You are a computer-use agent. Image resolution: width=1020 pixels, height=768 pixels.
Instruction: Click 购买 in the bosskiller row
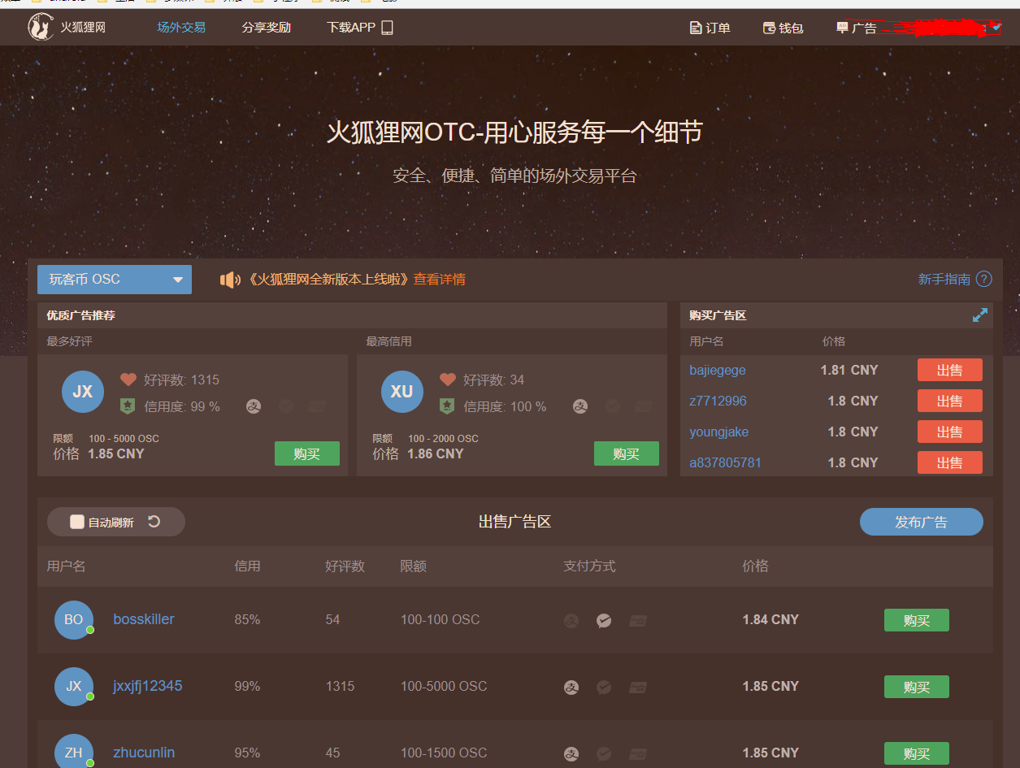[916, 620]
